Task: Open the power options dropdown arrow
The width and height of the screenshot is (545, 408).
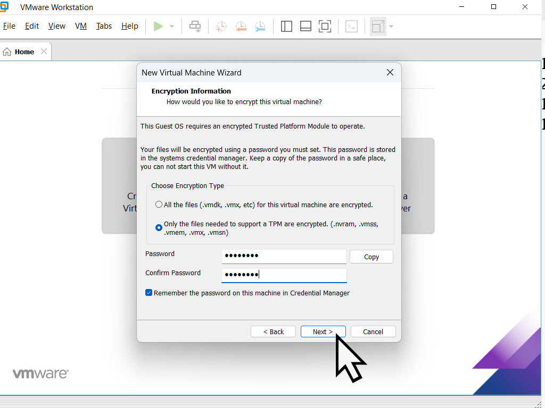Action: 171,26
